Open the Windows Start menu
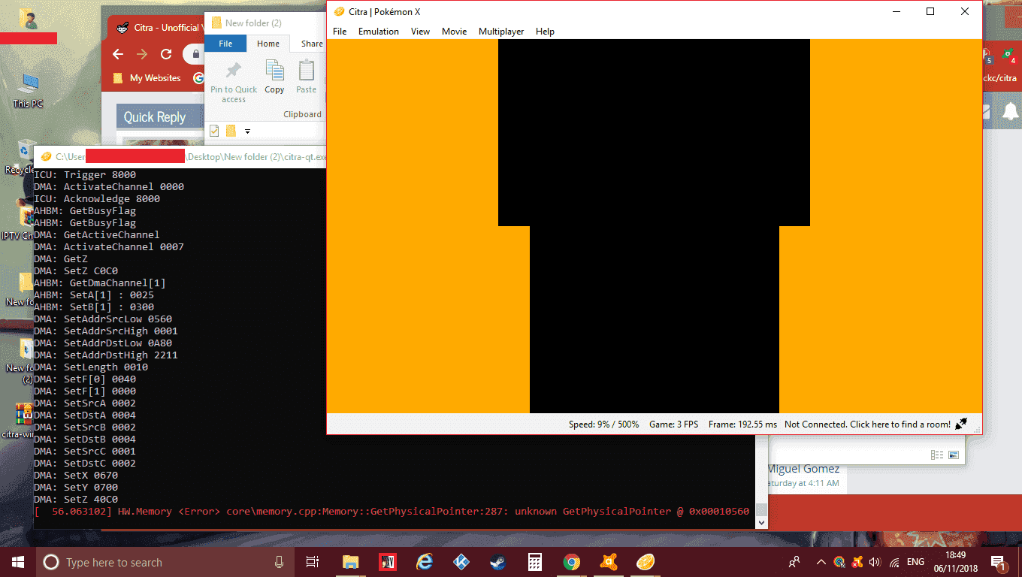Viewport: 1022px width, 577px height. pos(18,562)
